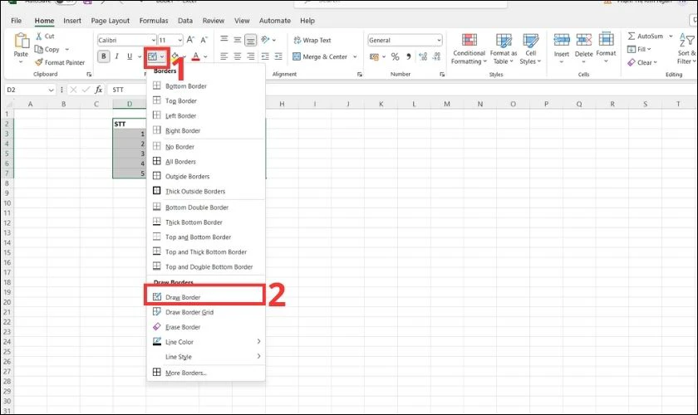The image size is (698, 415).
Task: Switch to the Review tab
Action: click(x=214, y=21)
